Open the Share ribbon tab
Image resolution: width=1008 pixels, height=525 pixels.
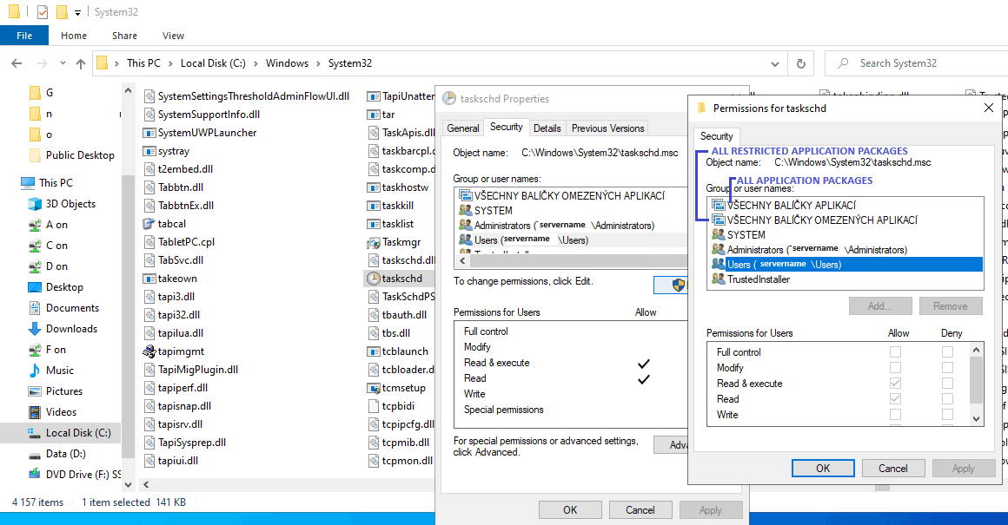pyautogui.click(x=124, y=36)
